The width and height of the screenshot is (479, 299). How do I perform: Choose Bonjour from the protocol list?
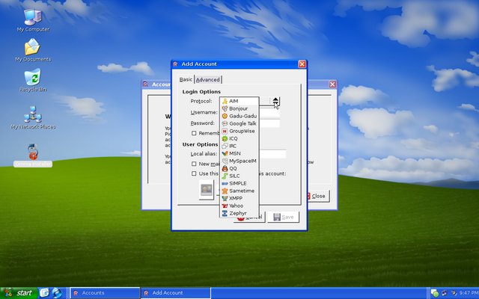click(239, 108)
